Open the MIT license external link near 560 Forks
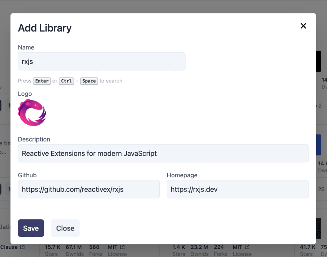The image size is (327, 257). (x=122, y=247)
